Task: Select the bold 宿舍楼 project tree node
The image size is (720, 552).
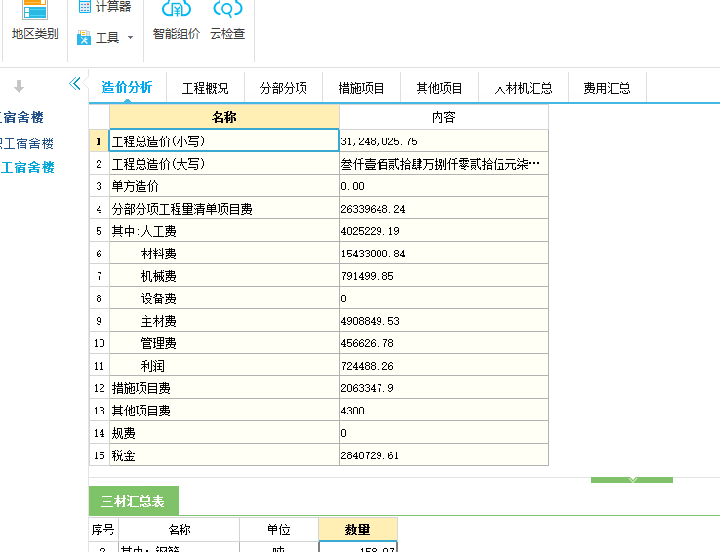Action: coord(21,117)
